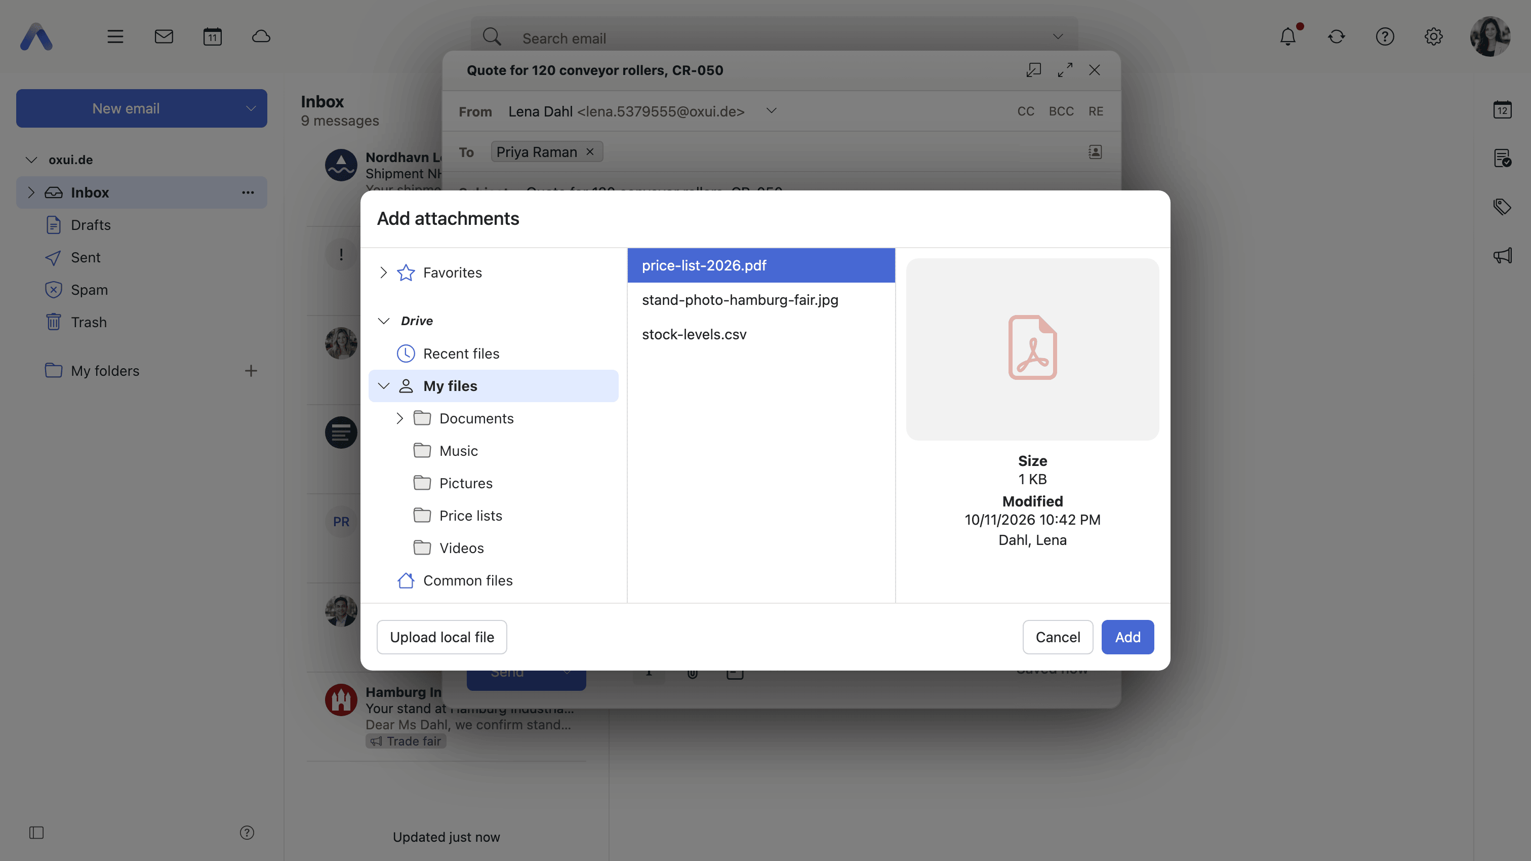Screen dimensions: 1531x861
Task: Open the tasks icon in right sidebar
Action: click(1503, 158)
